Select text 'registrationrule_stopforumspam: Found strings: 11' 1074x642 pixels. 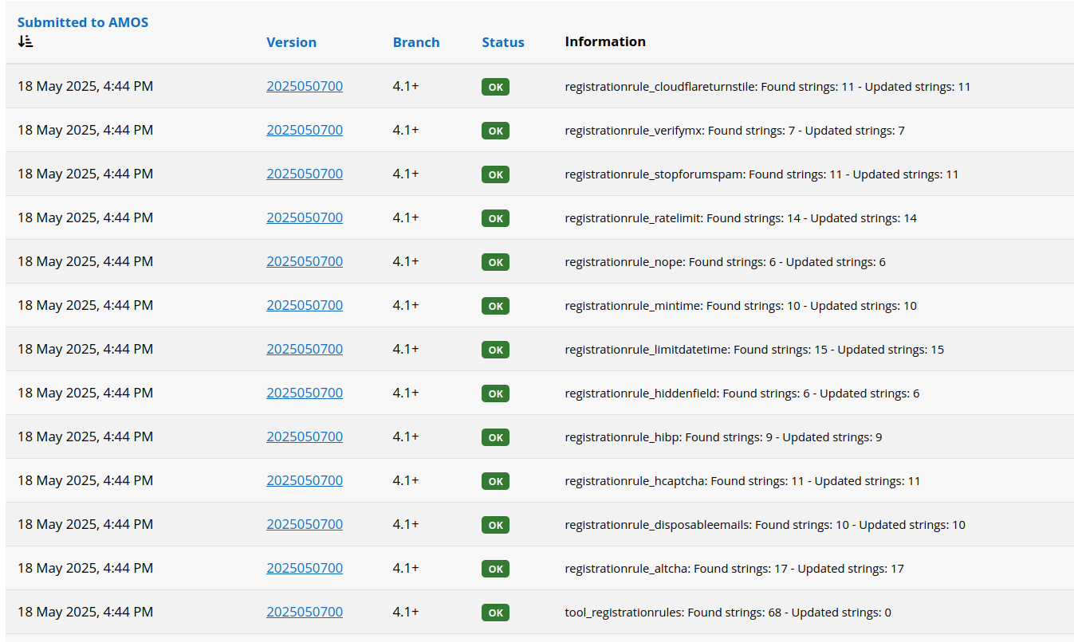[703, 174]
